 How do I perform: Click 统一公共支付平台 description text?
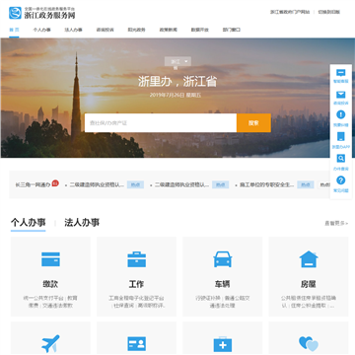(x=43, y=299)
